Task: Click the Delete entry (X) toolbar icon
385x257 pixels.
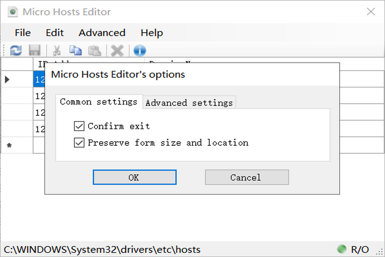Action: (x=117, y=50)
